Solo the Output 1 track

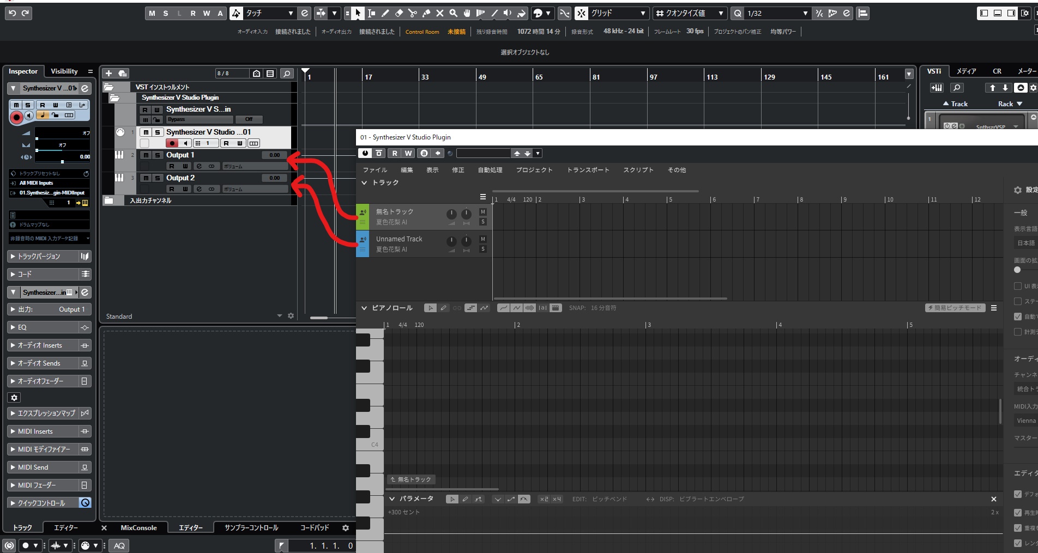(157, 155)
